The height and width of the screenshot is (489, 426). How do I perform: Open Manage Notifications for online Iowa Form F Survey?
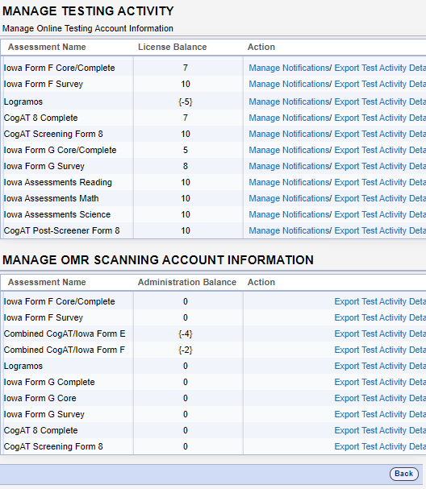[290, 85]
